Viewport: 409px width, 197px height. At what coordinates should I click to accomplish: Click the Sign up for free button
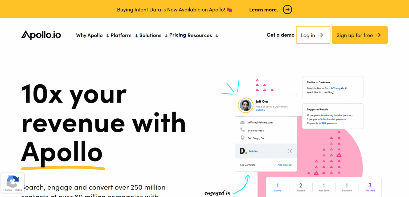click(x=359, y=35)
